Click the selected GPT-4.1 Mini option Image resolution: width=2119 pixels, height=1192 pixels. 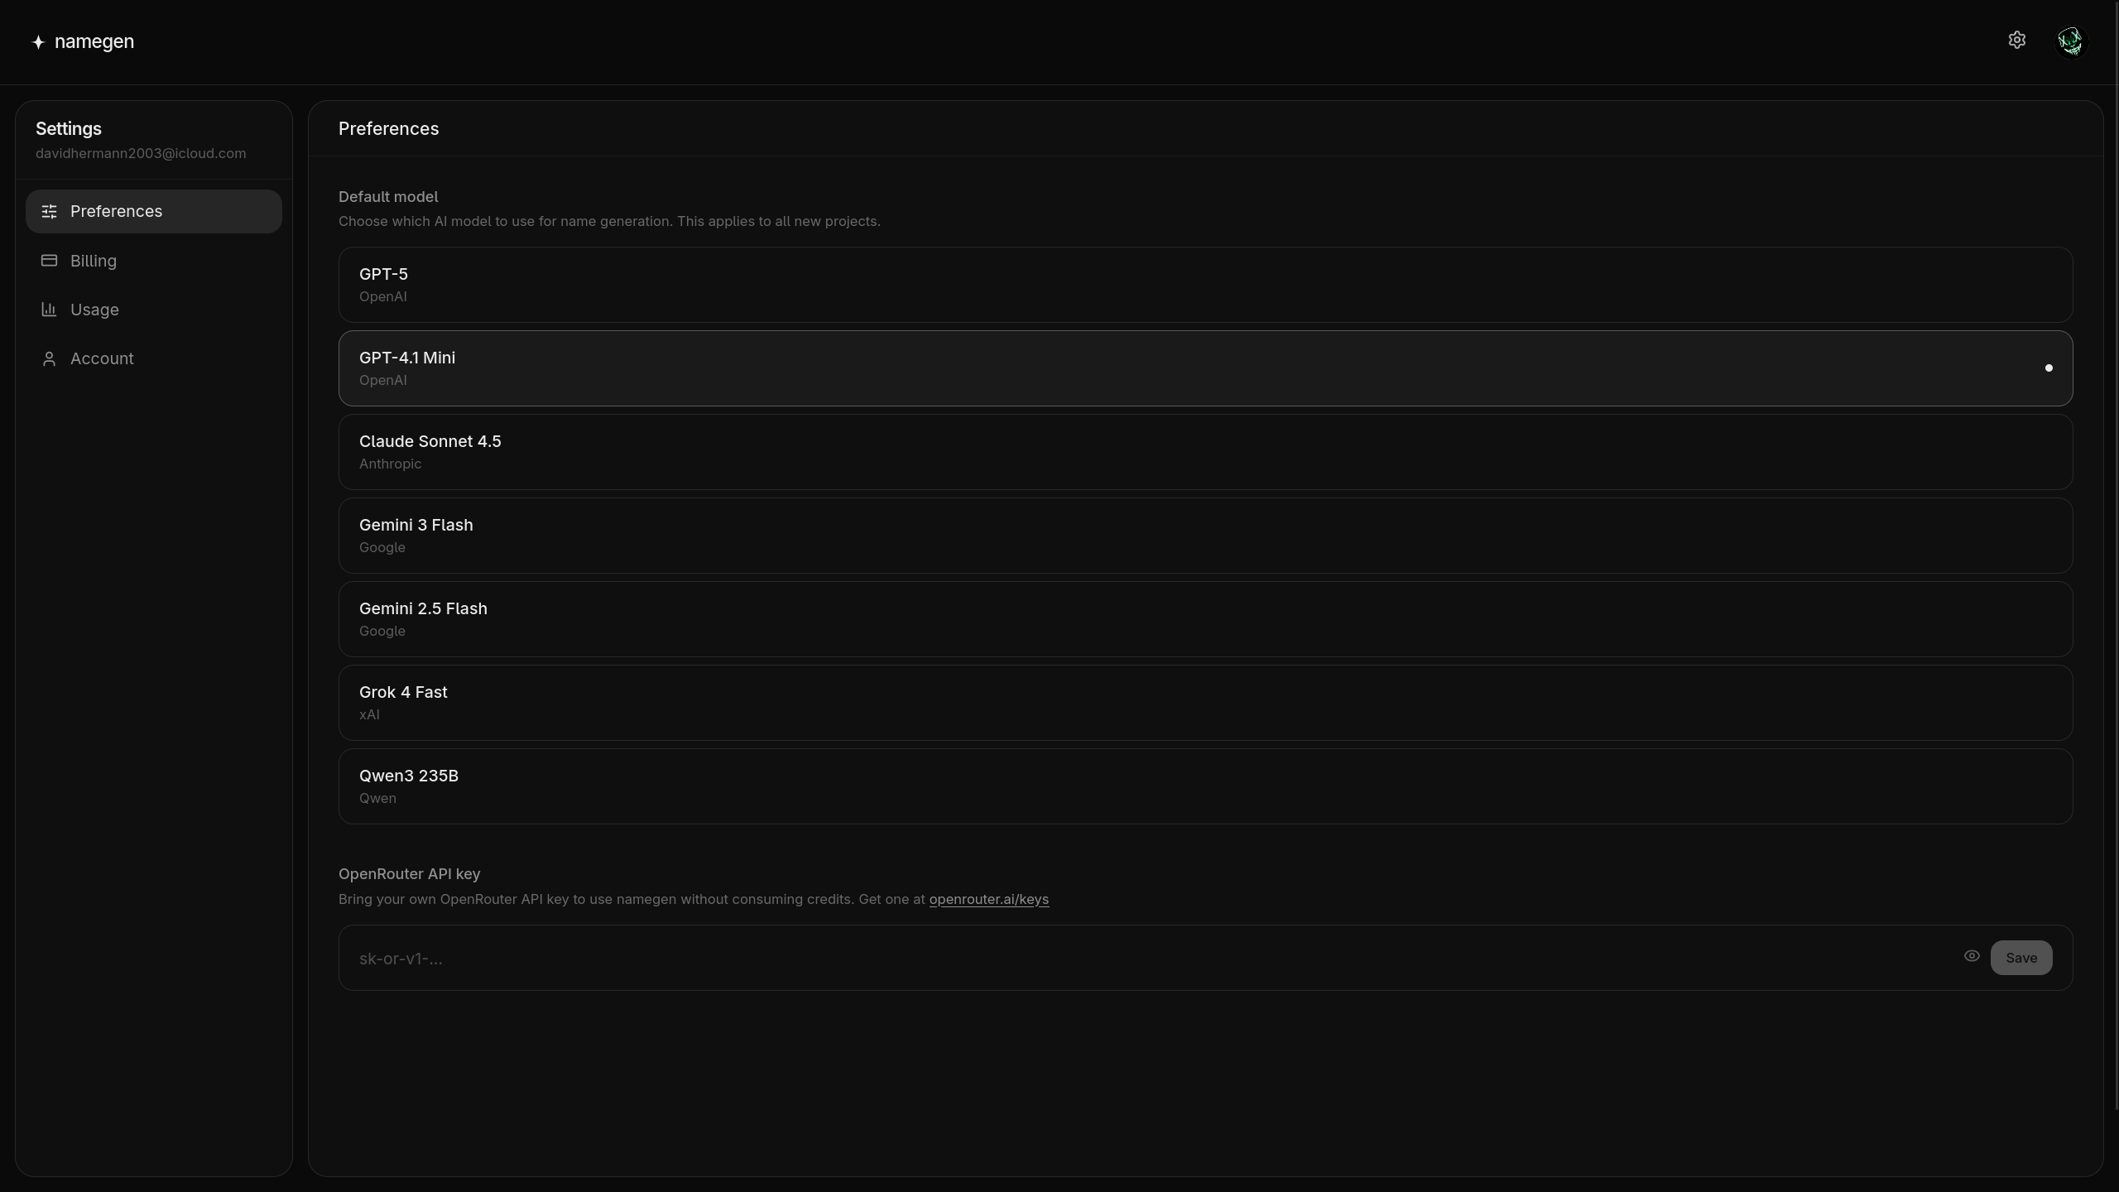pos(1205,368)
